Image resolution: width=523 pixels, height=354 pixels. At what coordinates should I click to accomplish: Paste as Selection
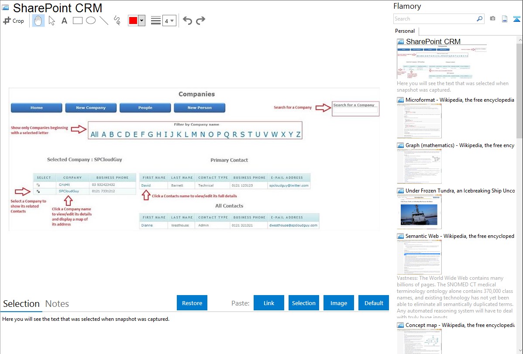coord(304,303)
